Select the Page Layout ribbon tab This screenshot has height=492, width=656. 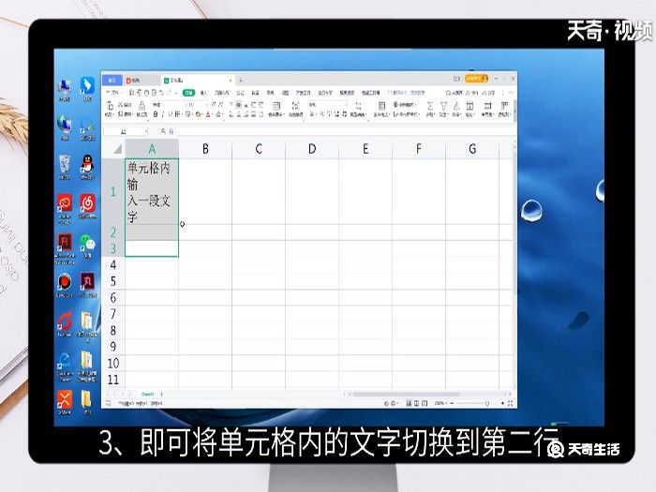222,93
